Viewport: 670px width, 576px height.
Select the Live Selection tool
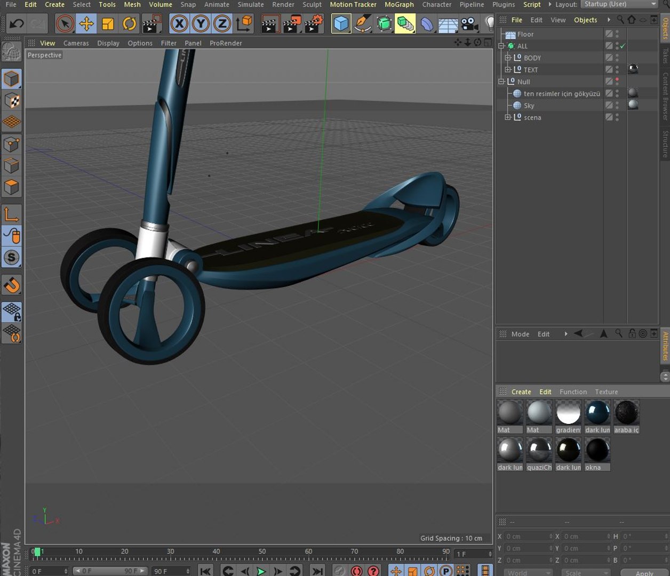click(65, 23)
